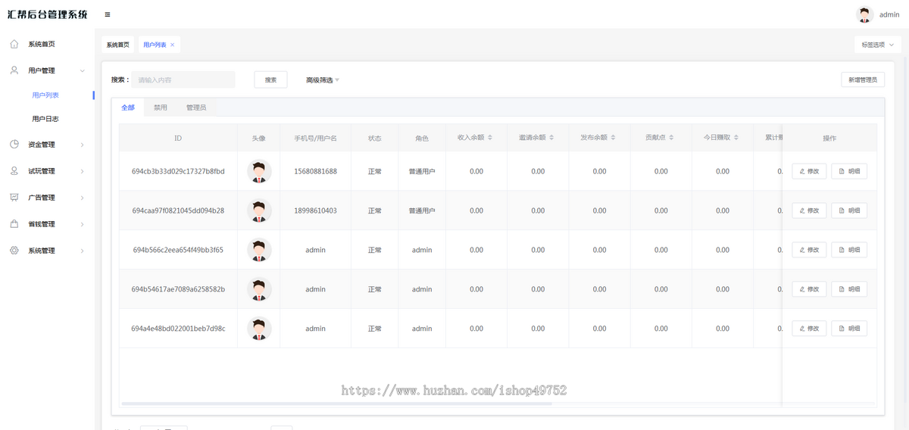The image size is (909, 430).
Task: Click the 汇帮后台管理系统 logo title
Action: tap(47, 14)
